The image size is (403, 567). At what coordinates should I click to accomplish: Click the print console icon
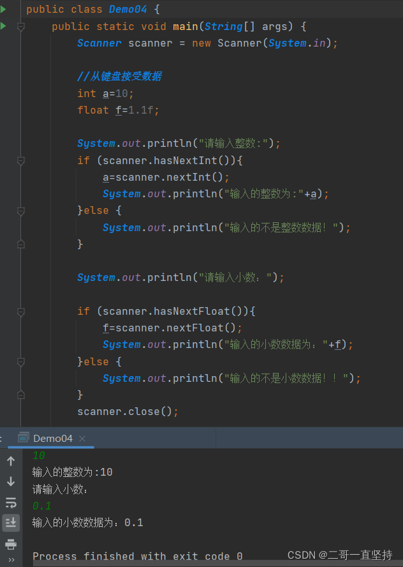coord(11,544)
